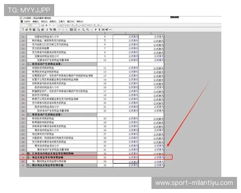Click cell 加:期初现金及现金等价物余额

(62, 162)
